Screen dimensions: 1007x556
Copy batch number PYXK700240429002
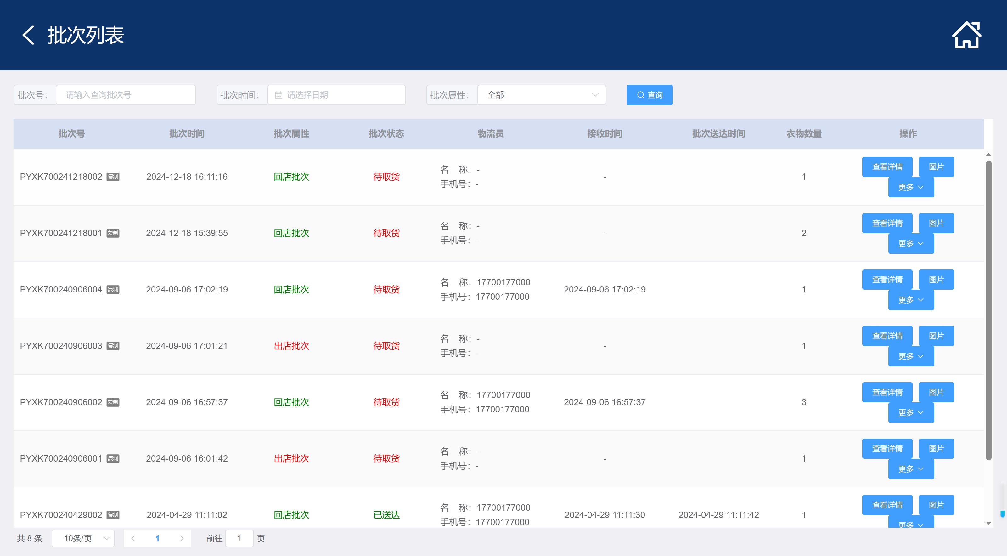coord(113,514)
